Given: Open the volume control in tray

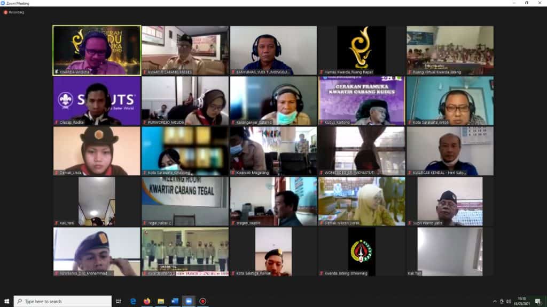Looking at the screenshot, I should (x=509, y=302).
